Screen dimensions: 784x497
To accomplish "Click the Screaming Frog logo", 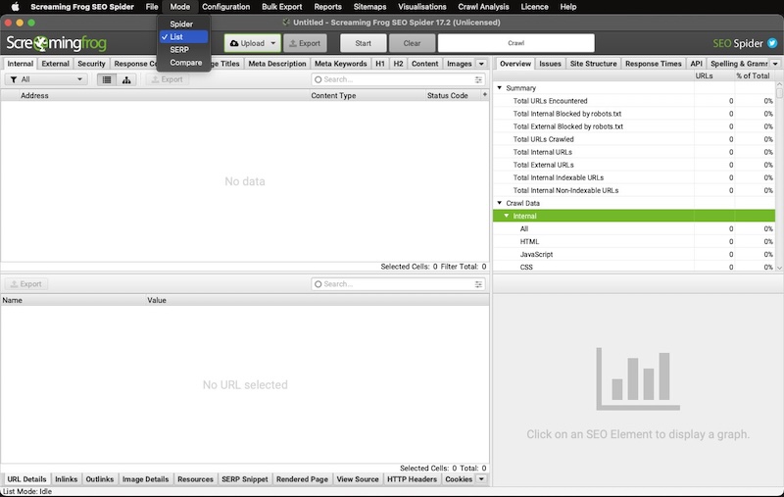I will (56, 43).
